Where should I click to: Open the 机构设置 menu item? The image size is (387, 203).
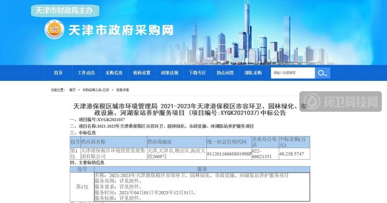click(142, 73)
